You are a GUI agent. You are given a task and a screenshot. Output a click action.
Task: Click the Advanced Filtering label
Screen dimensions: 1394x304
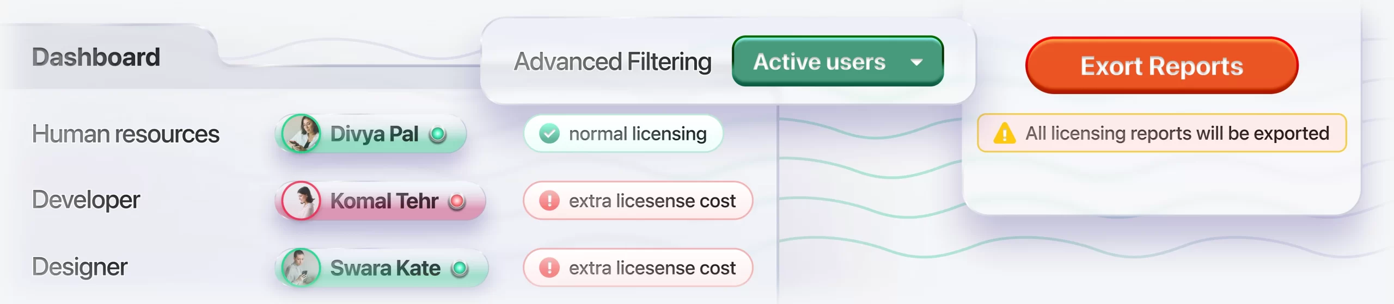(x=613, y=61)
